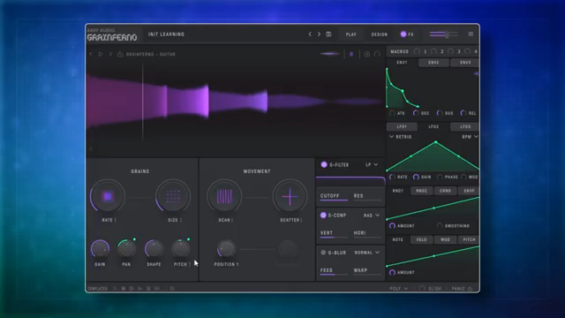
Task: Select the CRND tab
Action: point(445,191)
